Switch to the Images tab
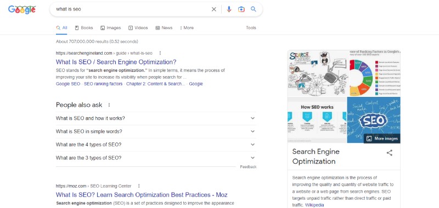This screenshot has width=439, height=208. coord(111,28)
